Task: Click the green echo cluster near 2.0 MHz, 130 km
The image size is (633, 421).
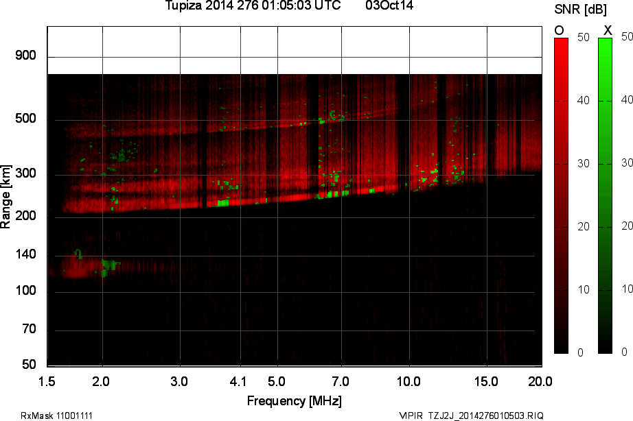Action: click(x=107, y=265)
